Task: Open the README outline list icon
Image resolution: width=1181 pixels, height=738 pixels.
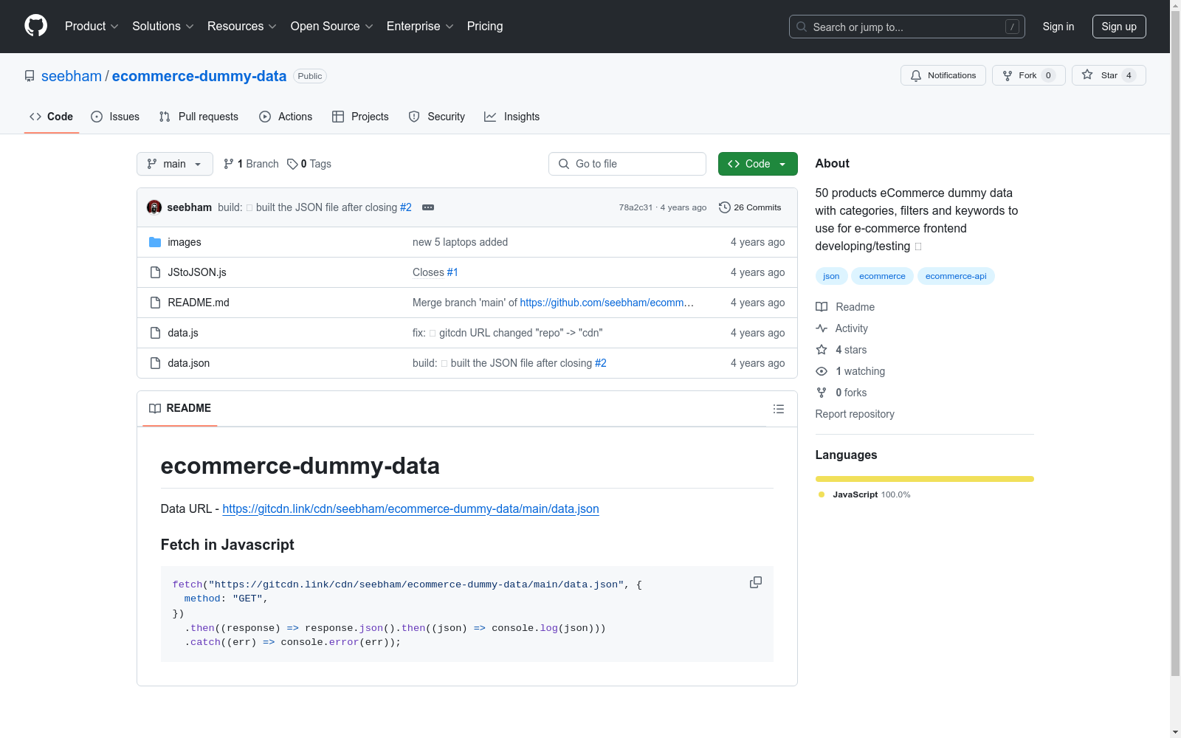Action: click(778, 409)
